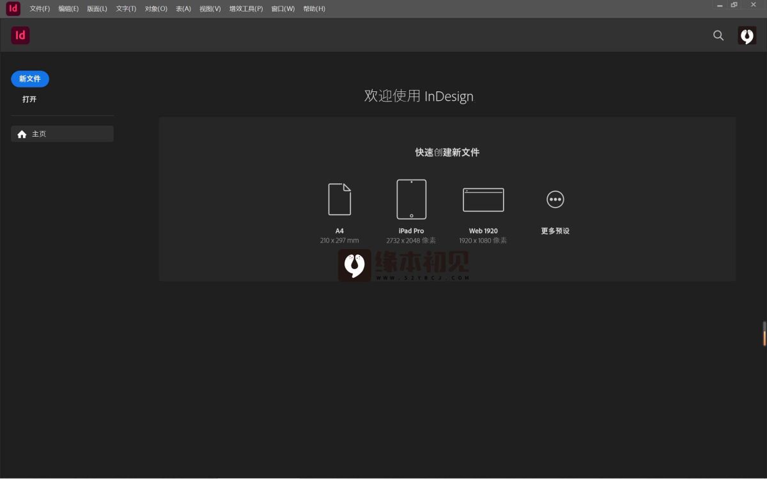Open the 文字(T) menu
767x479 pixels.
pos(127,9)
